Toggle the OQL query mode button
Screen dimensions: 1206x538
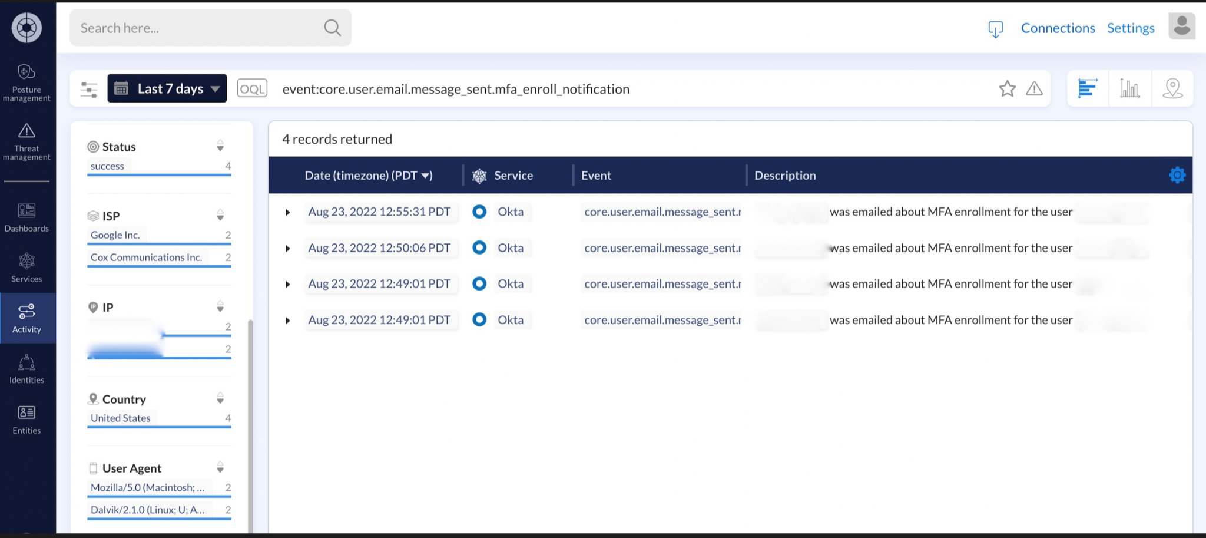point(252,88)
